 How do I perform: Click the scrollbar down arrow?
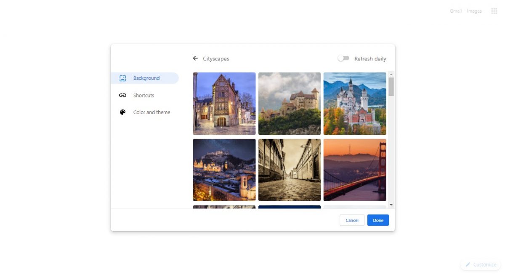tap(391, 204)
